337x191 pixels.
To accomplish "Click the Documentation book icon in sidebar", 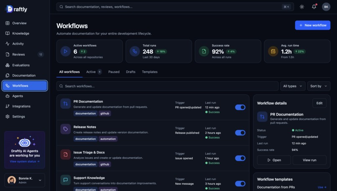I will point(8,75).
